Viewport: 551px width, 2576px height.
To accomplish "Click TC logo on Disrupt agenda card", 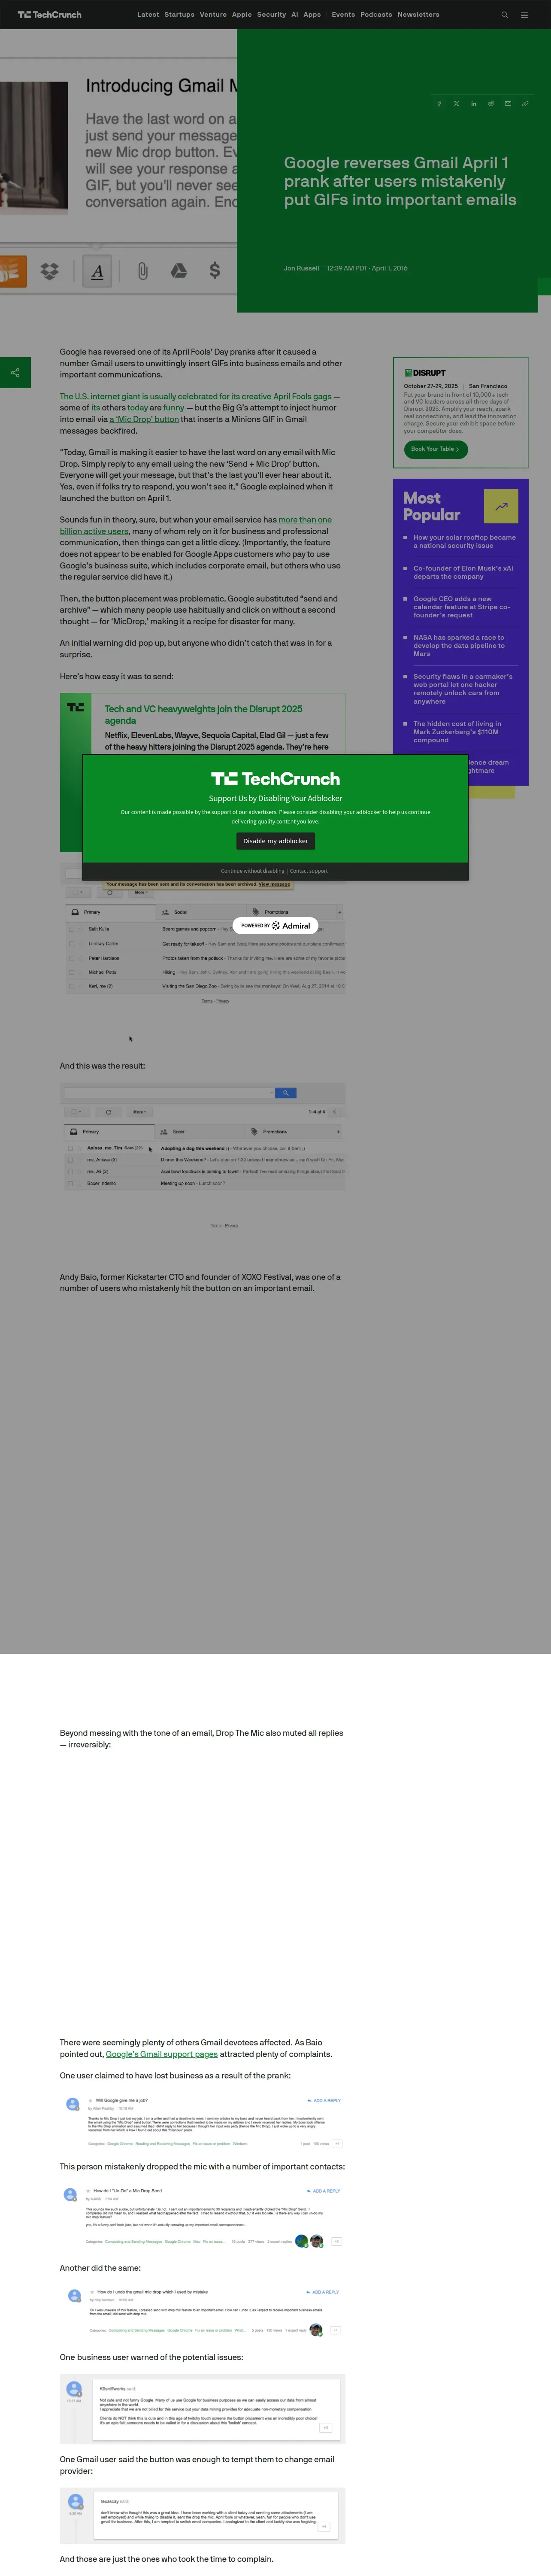I will click(x=75, y=707).
